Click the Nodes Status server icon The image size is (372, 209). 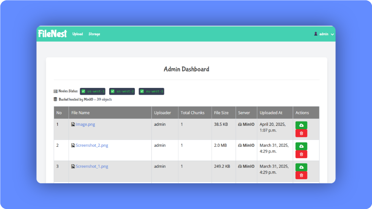coord(55,91)
